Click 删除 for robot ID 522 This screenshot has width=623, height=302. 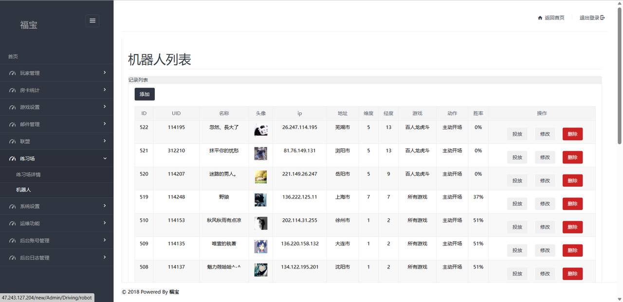pos(572,134)
